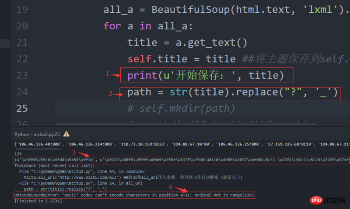Click the path = str(title).replace line in the traceback output
Image resolution: width=350 pixels, height=209 pixels.
coord(65,189)
